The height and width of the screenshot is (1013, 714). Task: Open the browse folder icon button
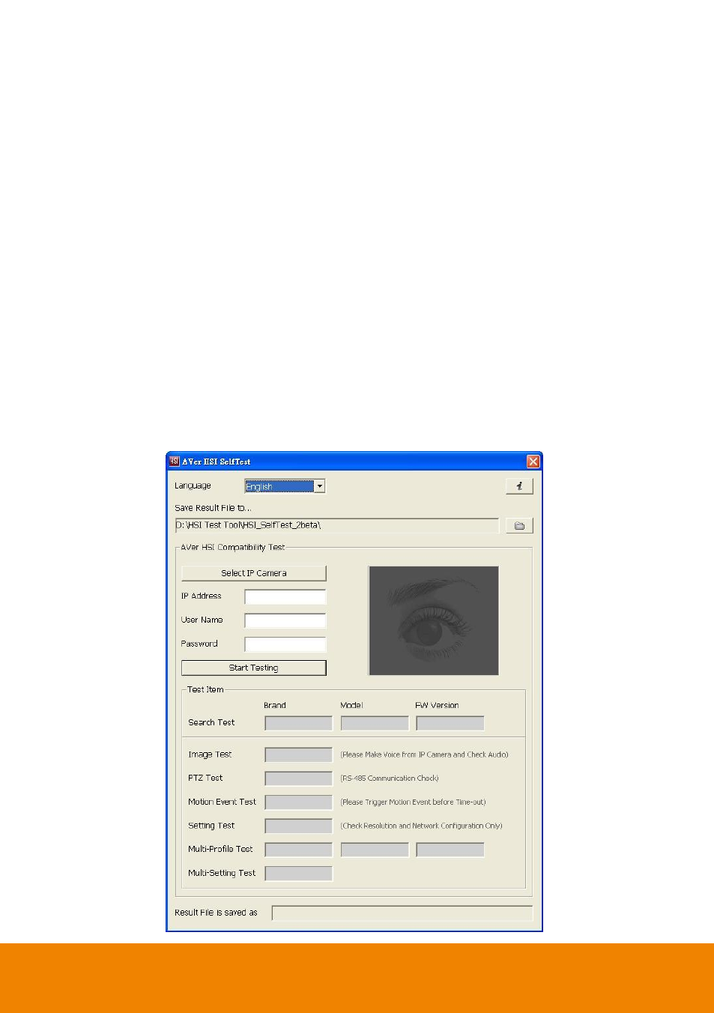(519, 526)
